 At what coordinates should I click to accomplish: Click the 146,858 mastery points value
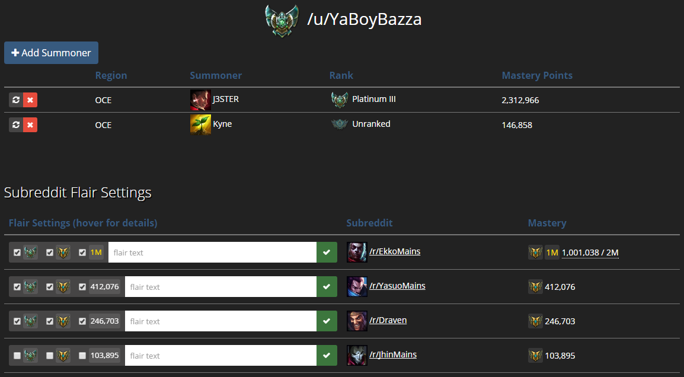click(517, 125)
